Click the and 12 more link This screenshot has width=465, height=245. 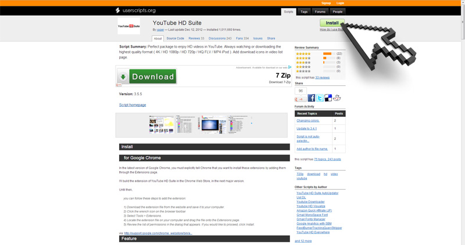point(303,241)
